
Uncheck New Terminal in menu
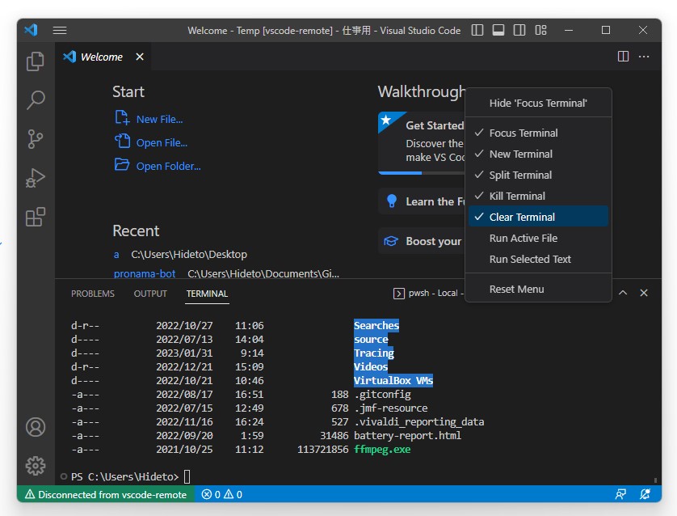pyautogui.click(x=538, y=154)
